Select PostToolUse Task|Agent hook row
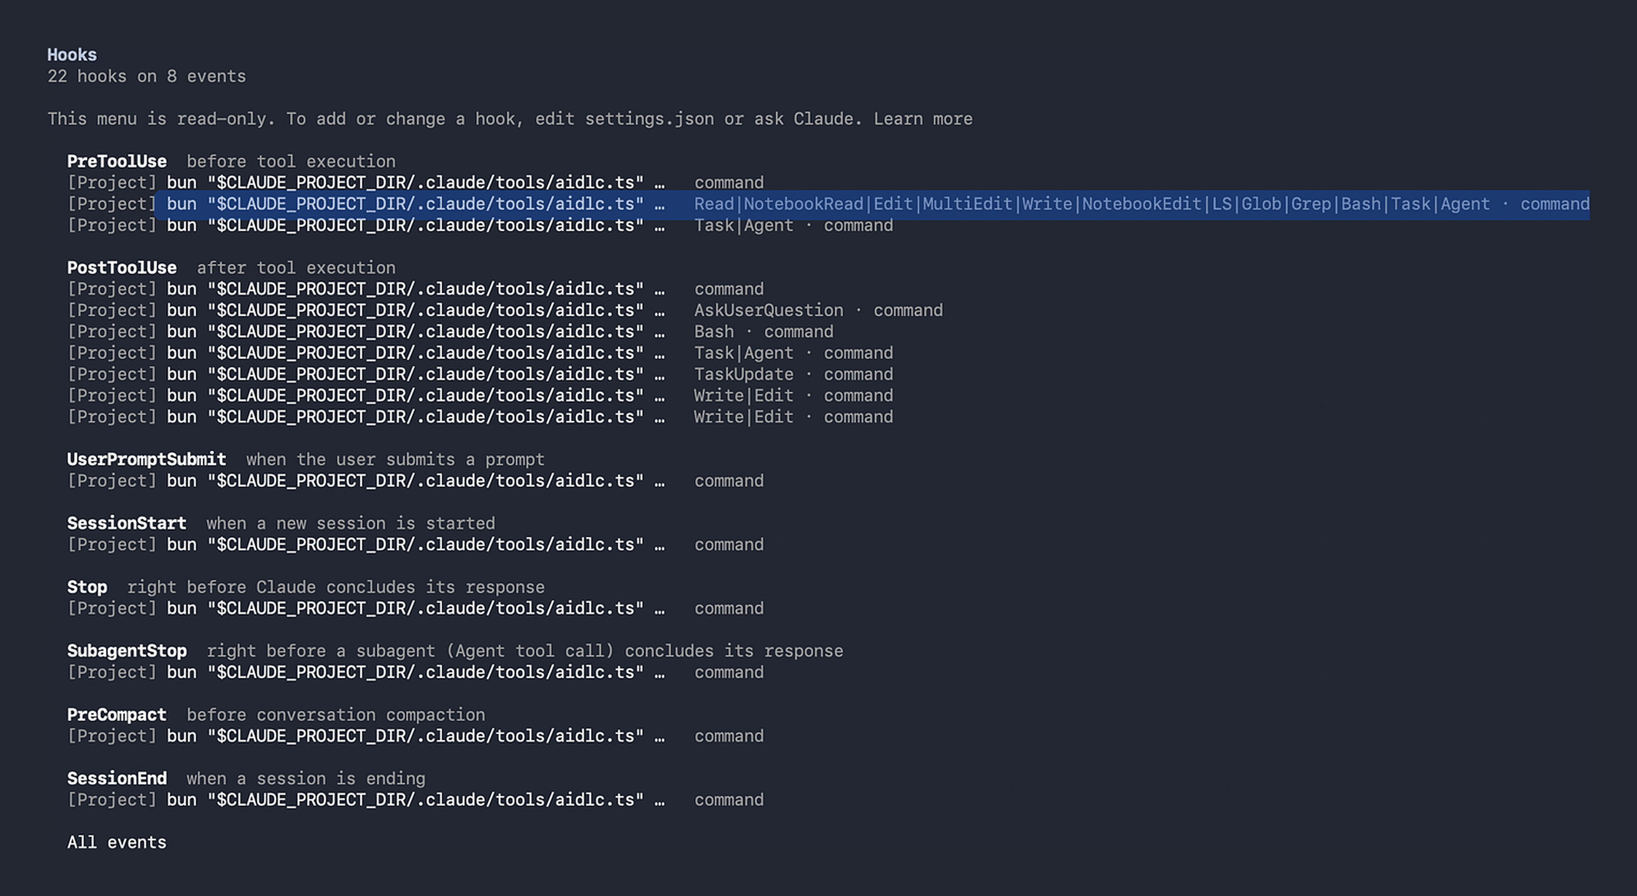 480,353
